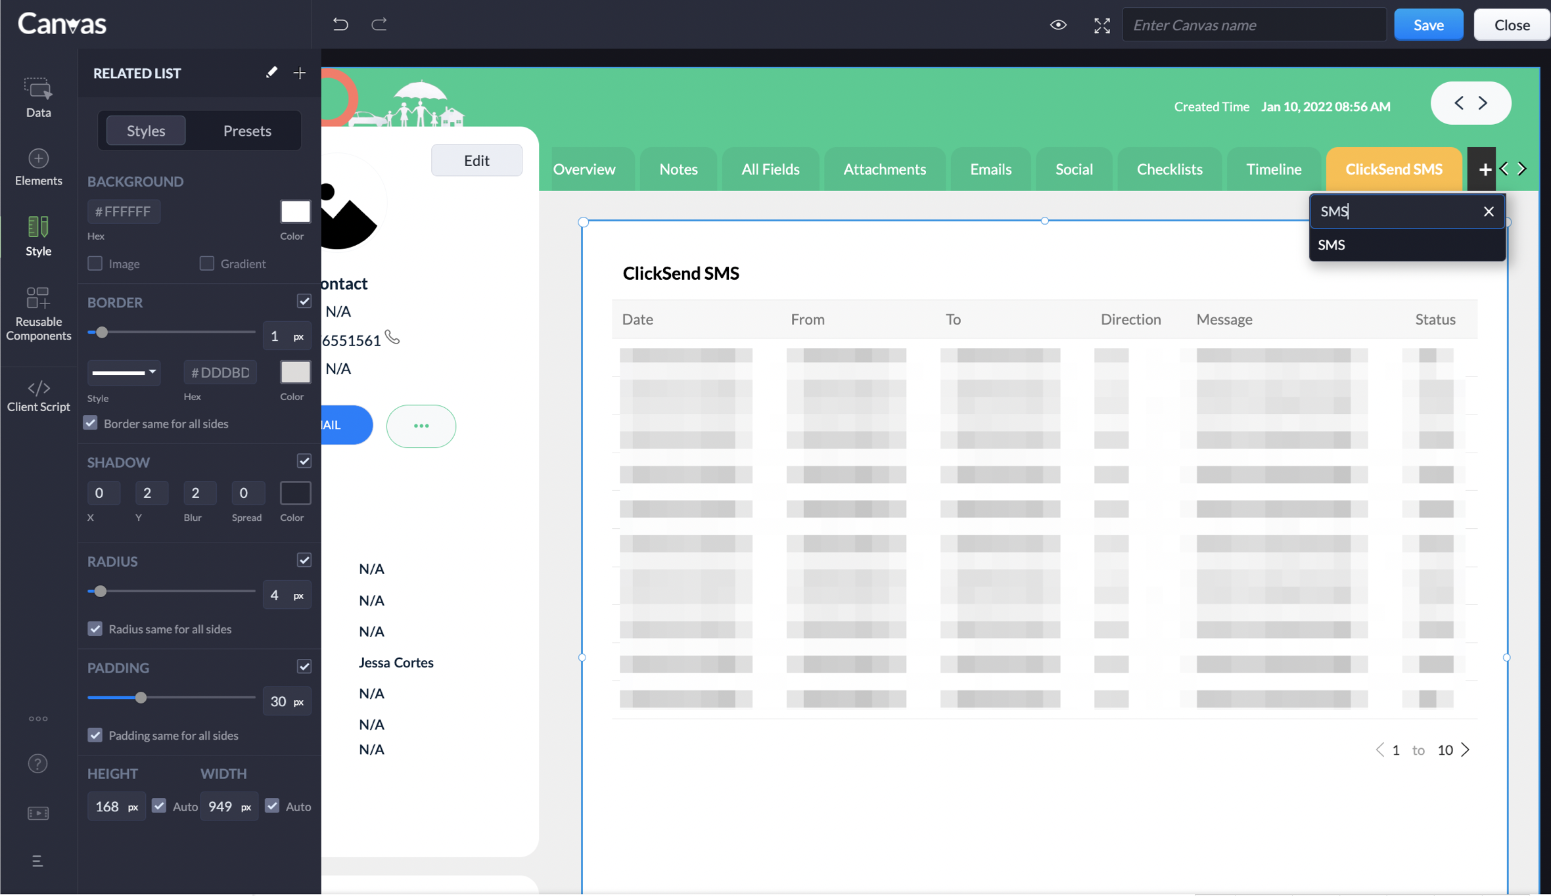Select the ClickSend SMS tab
Viewport: 1551px width, 896px height.
click(1394, 169)
